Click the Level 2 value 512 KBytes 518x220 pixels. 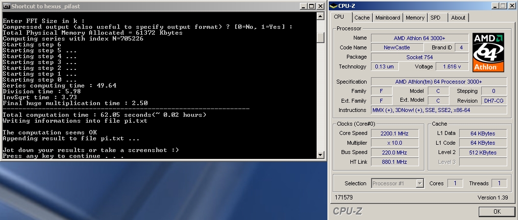[x=483, y=153]
